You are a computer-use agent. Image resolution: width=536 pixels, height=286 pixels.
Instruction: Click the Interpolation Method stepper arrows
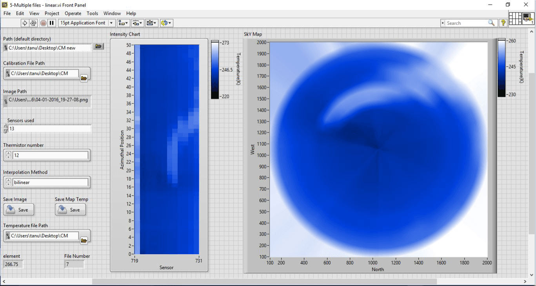click(x=8, y=182)
